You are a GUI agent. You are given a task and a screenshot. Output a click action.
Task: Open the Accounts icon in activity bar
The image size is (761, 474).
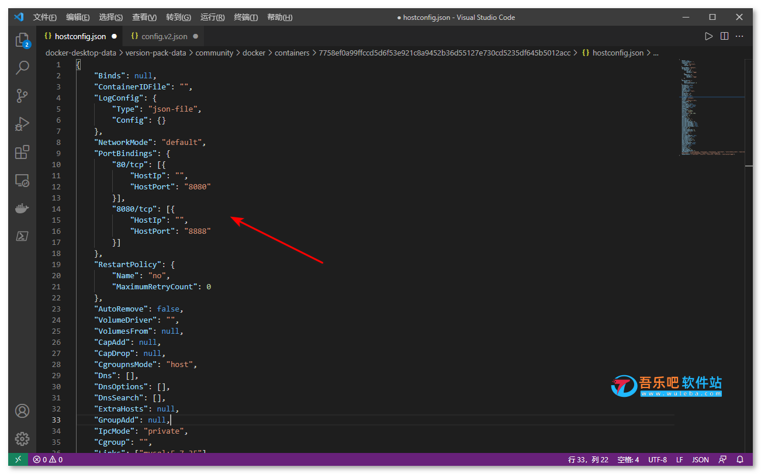click(22, 411)
